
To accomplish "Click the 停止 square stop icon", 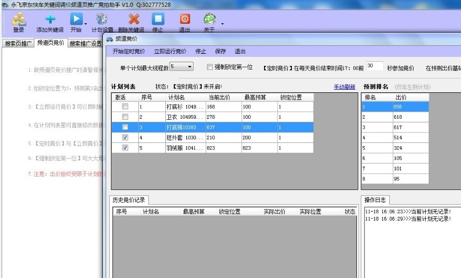I will click(158, 19).
